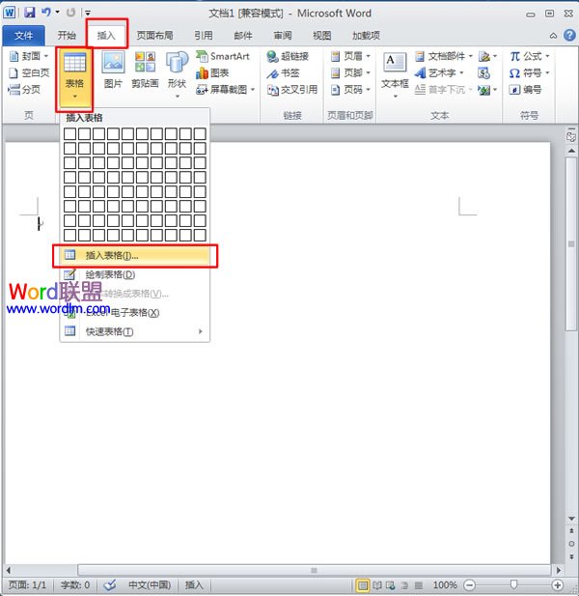This screenshot has width=579, height=596.
Task: Click the horizontal scrollbar left arrow
Action: tap(8, 570)
